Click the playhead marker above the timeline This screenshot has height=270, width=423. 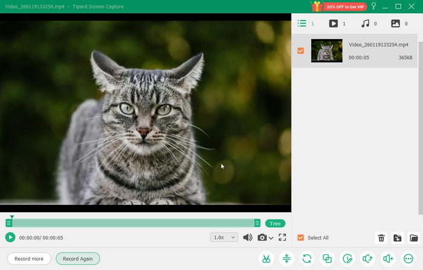(x=12, y=216)
